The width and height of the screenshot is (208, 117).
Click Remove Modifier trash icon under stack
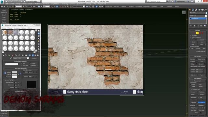(x=201, y=26)
